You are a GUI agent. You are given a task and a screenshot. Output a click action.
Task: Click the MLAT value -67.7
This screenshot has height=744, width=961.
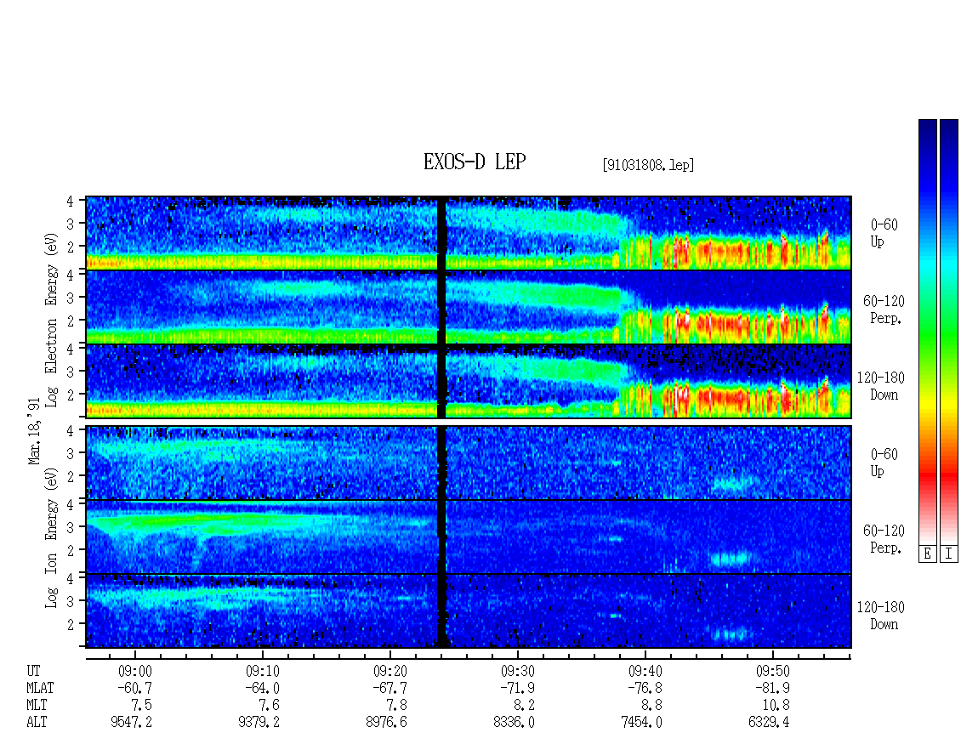tap(390, 688)
